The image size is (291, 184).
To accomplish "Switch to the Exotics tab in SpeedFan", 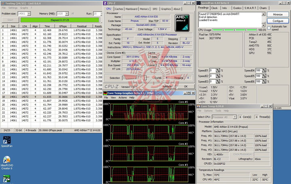I will (237, 8).
